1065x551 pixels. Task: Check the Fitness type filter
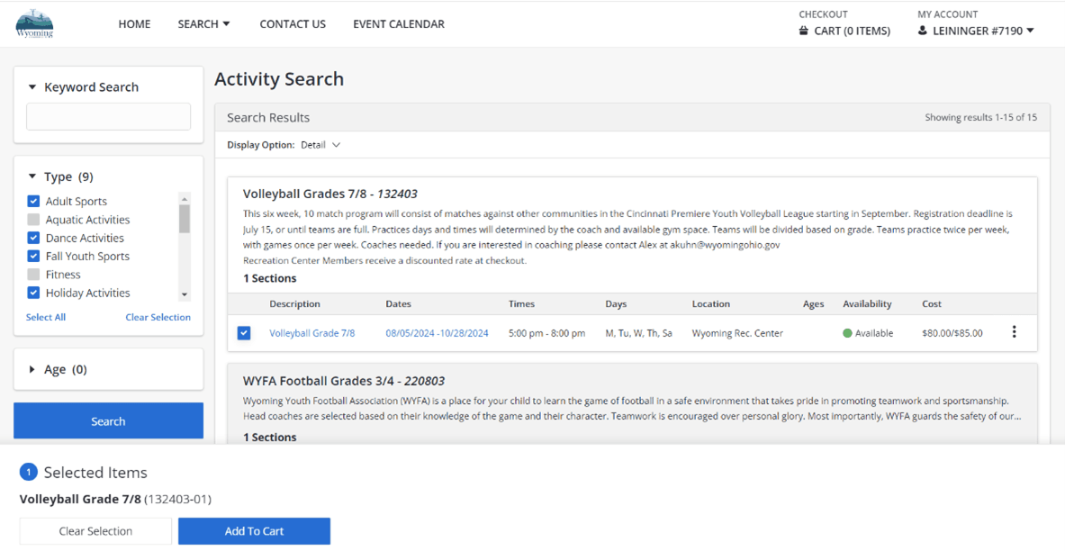pyautogui.click(x=33, y=275)
